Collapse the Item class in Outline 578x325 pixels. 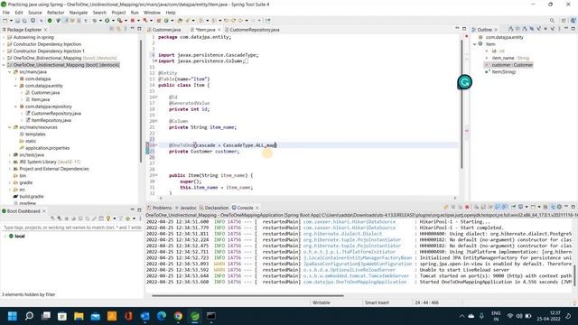[475, 44]
